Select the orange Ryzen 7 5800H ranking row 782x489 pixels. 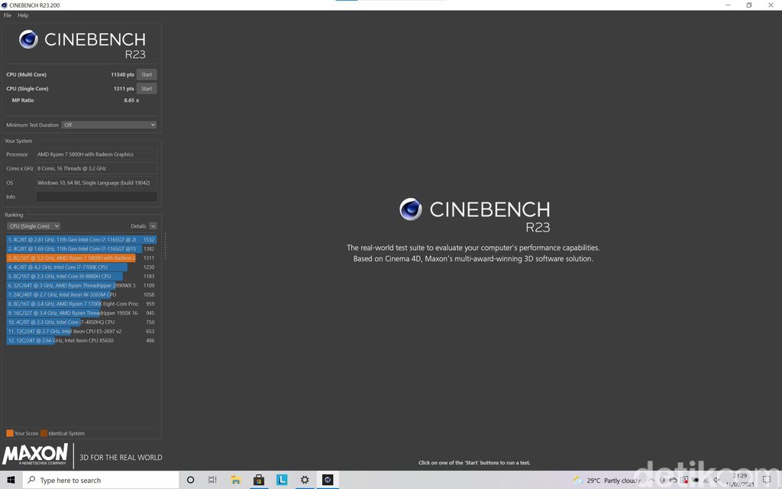click(81, 258)
